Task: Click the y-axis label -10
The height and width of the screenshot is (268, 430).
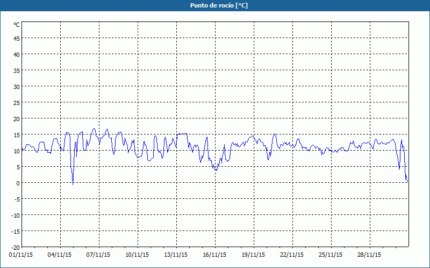Action: pyautogui.click(x=16, y=215)
